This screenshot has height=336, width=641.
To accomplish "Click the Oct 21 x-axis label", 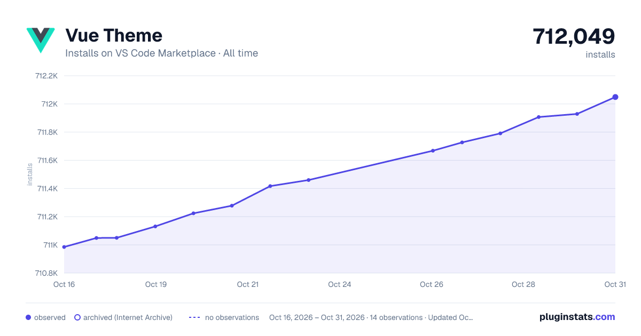I will pos(248,284).
